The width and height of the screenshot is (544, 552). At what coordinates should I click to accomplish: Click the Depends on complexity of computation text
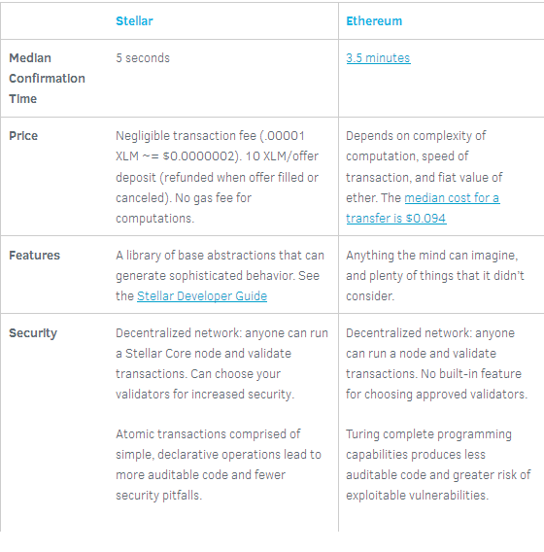[x=416, y=146]
